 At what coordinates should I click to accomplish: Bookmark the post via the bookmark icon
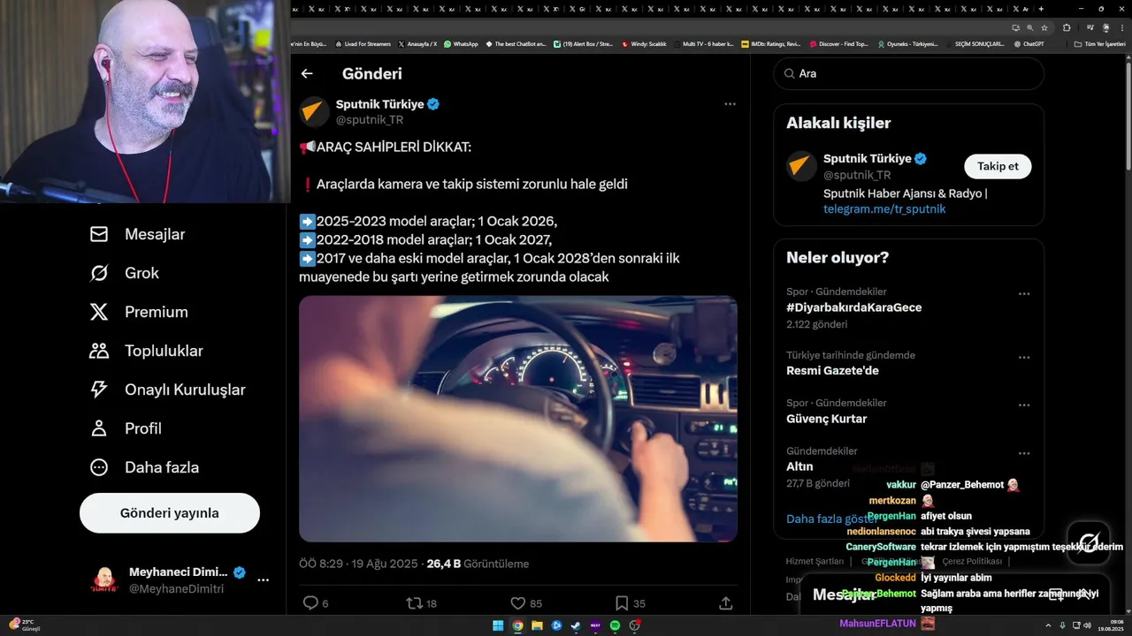tap(622, 603)
